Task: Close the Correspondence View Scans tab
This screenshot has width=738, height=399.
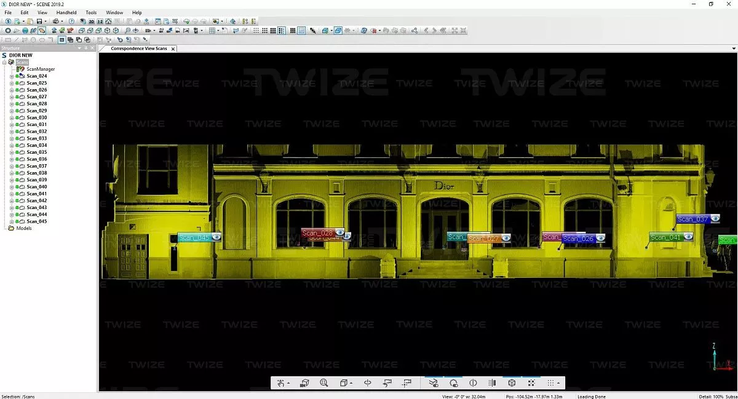Action: (x=173, y=49)
